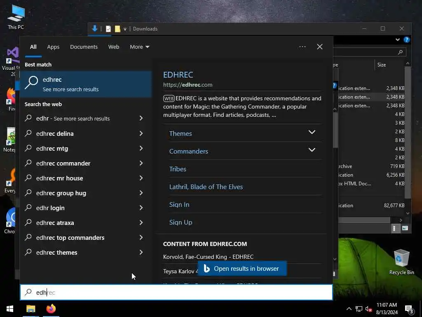Open the Sign Up link
422x317 pixels.
(181, 222)
